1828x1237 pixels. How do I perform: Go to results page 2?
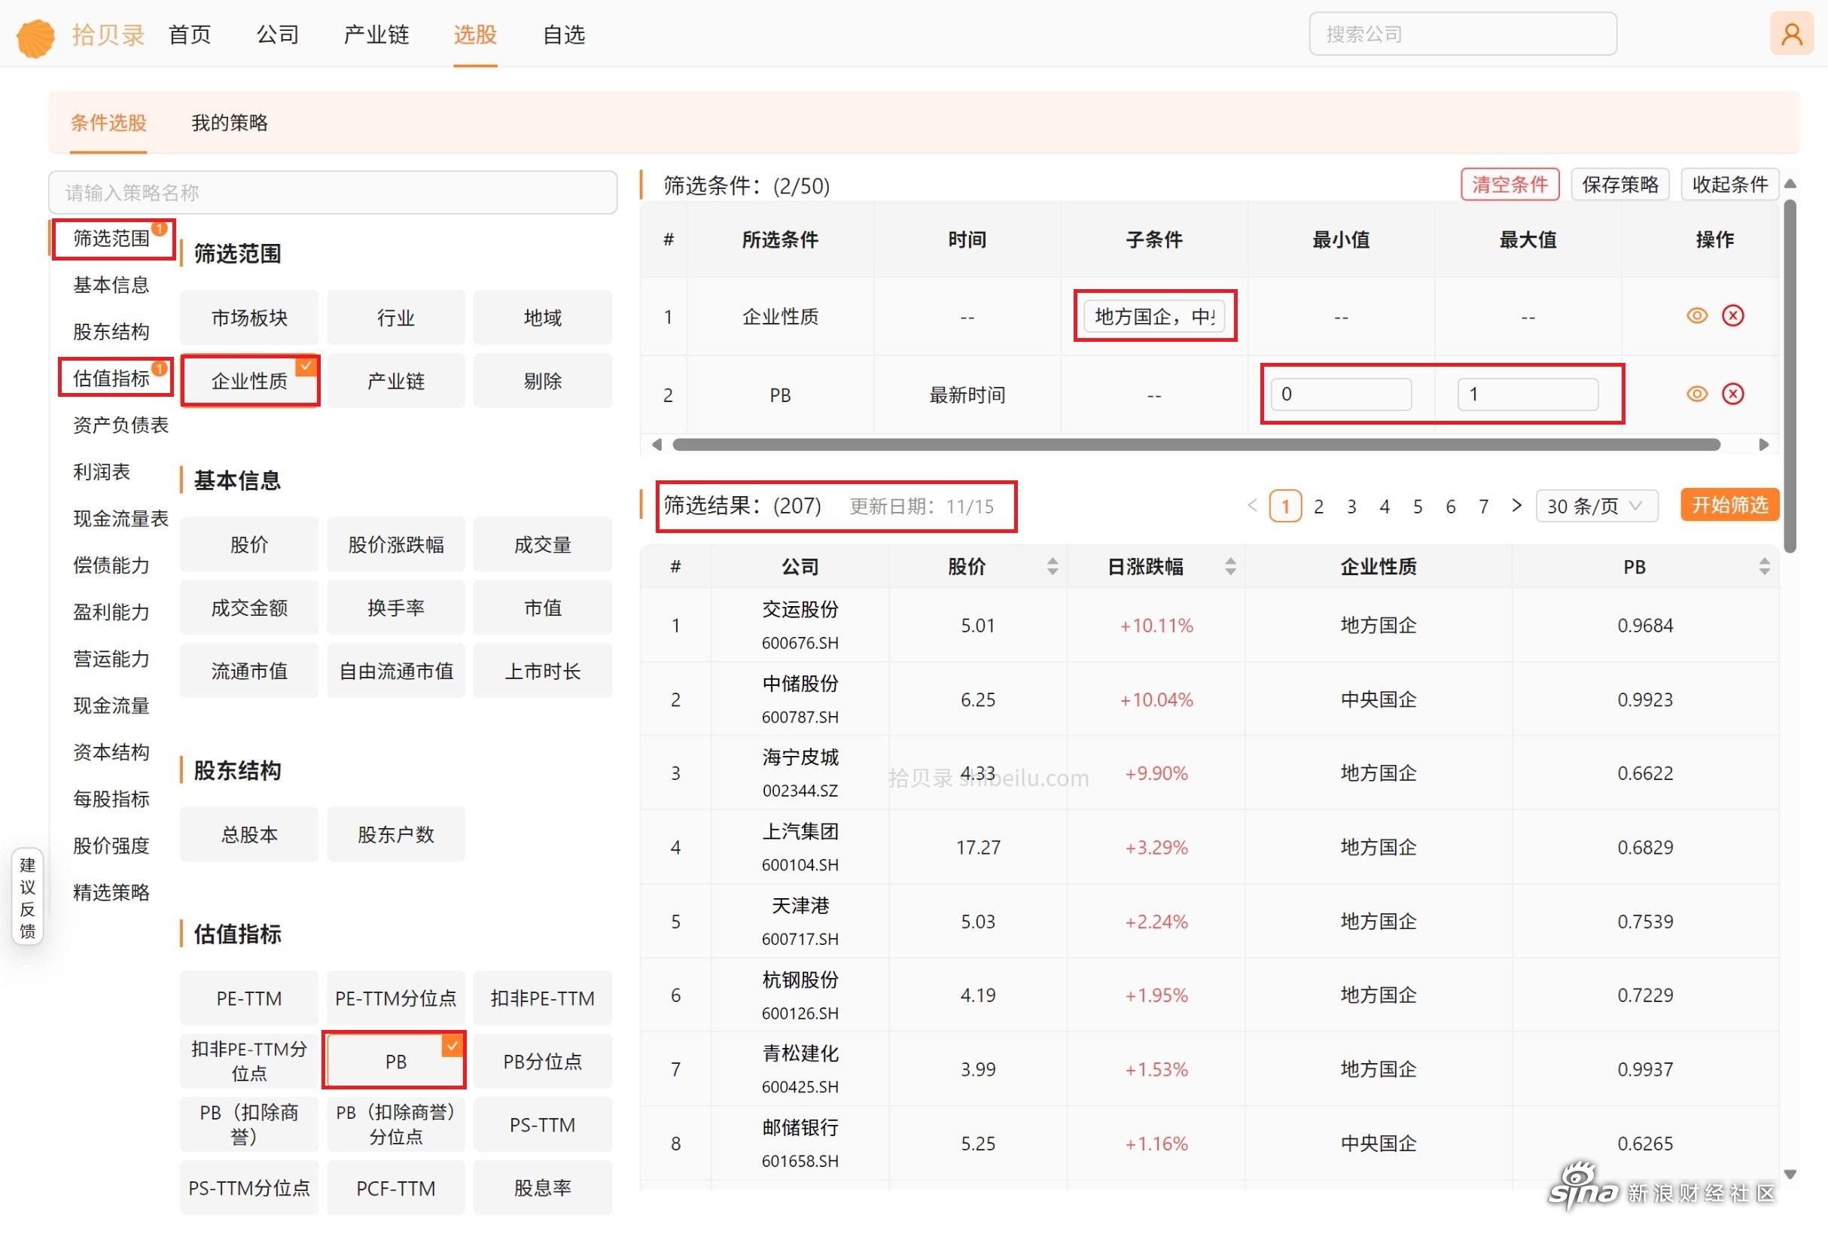(1318, 506)
